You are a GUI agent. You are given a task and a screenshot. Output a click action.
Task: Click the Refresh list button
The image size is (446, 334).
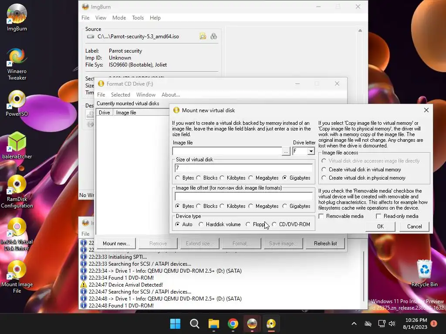tap(325, 244)
